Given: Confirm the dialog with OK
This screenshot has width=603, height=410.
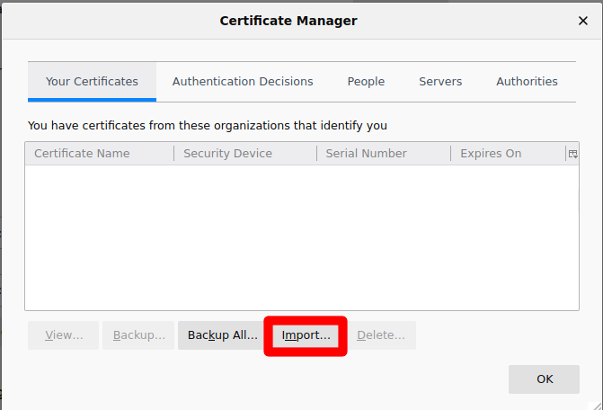Looking at the screenshot, I should click(x=544, y=379).
